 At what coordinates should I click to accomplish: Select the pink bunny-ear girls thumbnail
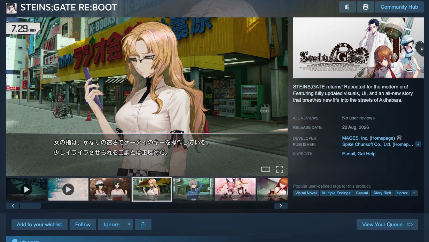coord(235,189)
